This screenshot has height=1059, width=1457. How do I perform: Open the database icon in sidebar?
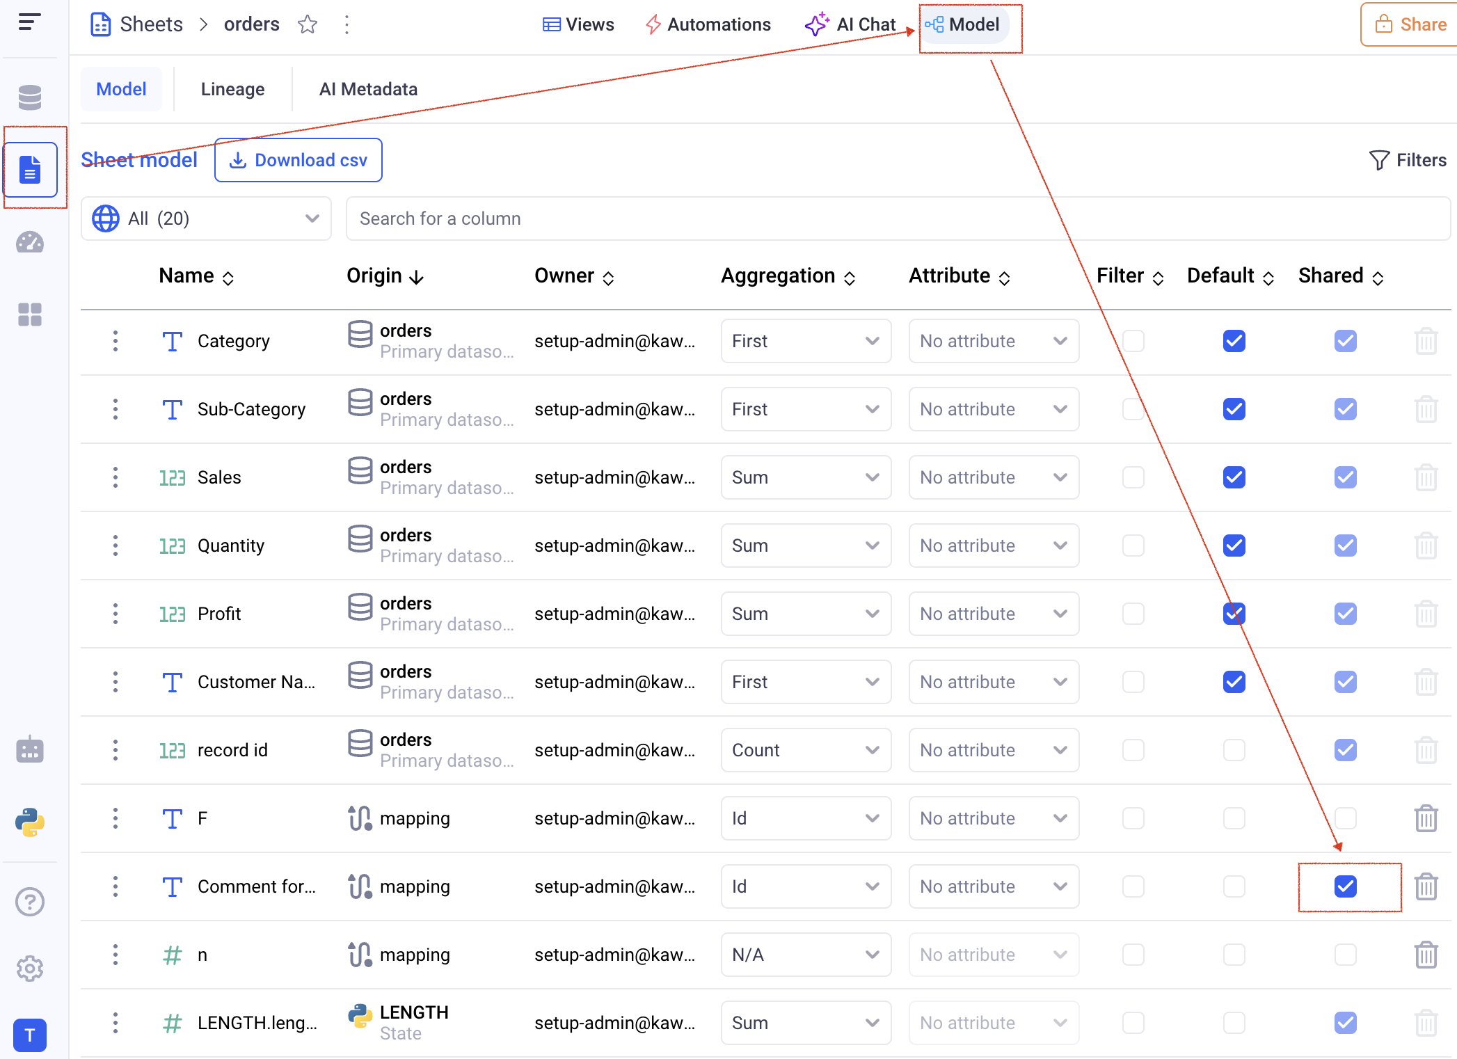[x=29, y=97]
